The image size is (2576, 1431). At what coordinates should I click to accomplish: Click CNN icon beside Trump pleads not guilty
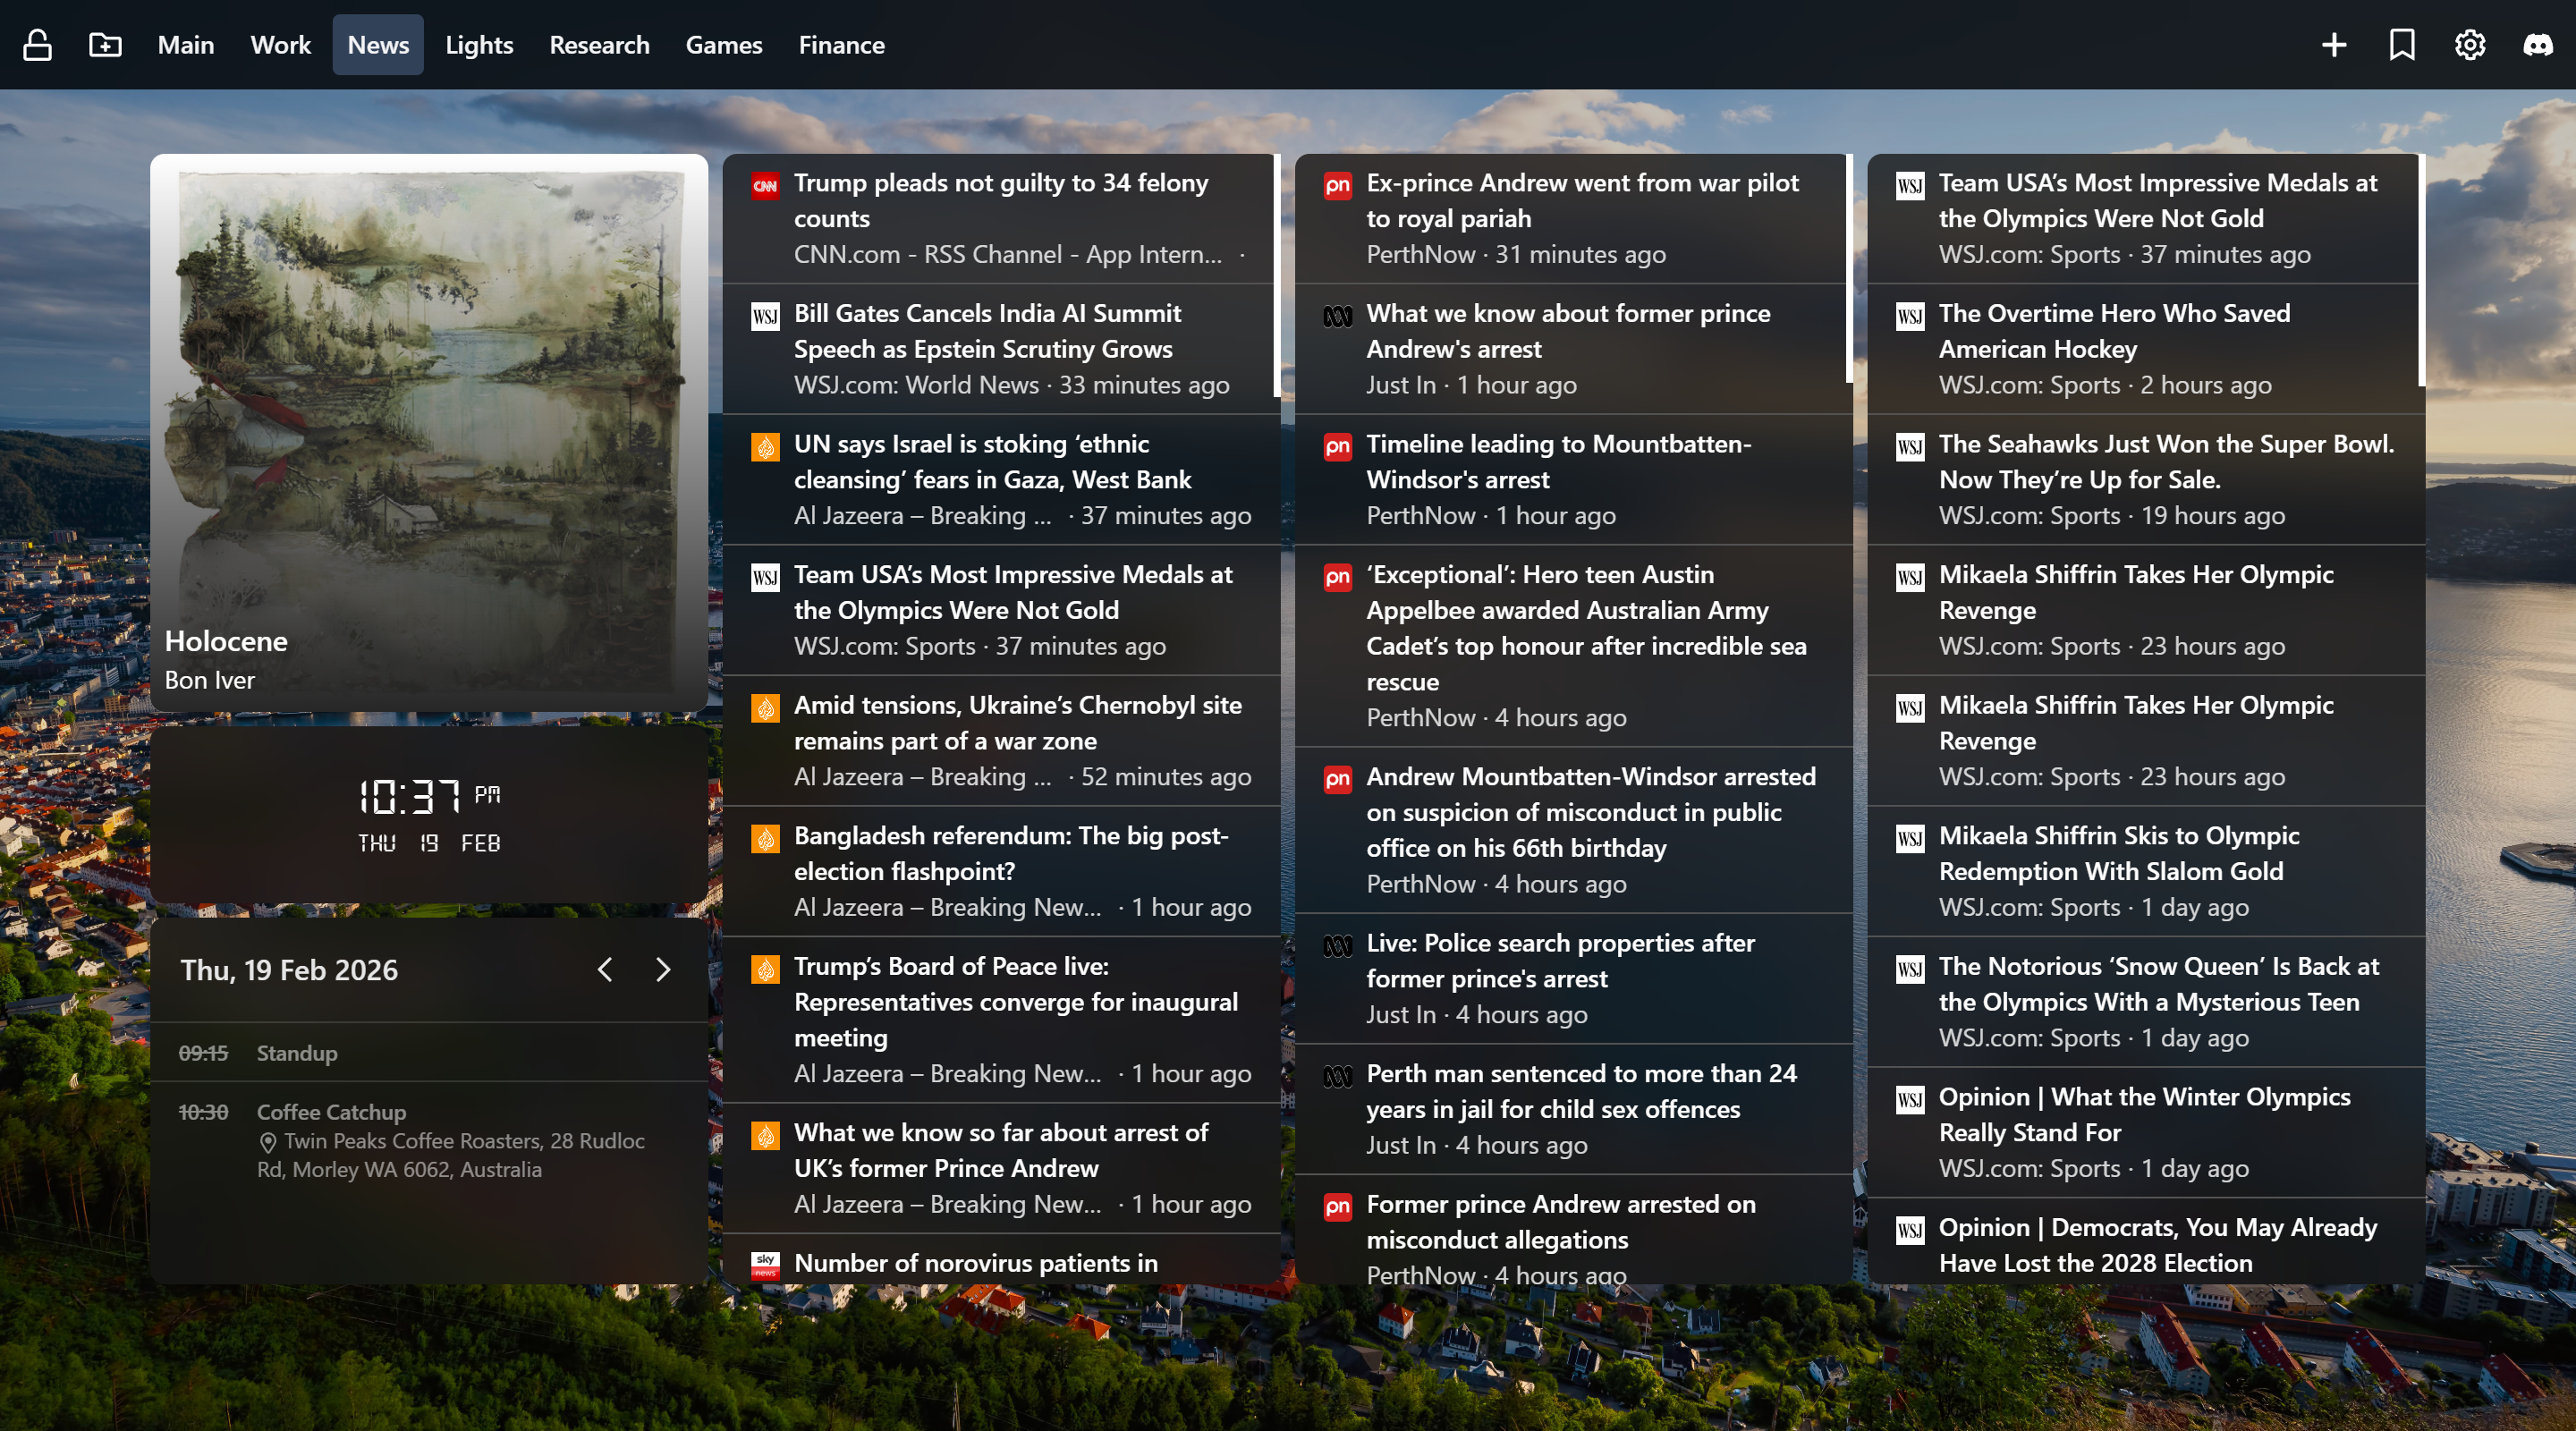tap(765, 185)
